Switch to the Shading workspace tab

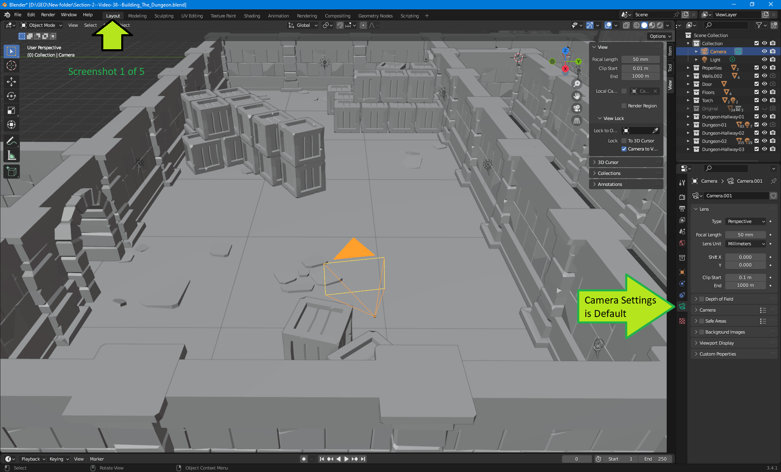252,16
